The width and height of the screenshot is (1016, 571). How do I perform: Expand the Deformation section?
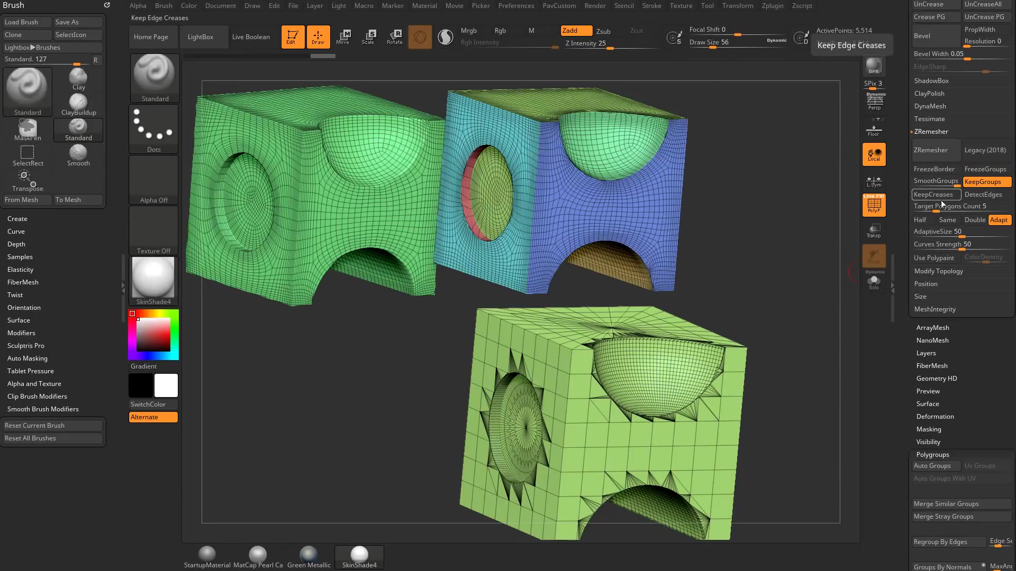[935, 416]
